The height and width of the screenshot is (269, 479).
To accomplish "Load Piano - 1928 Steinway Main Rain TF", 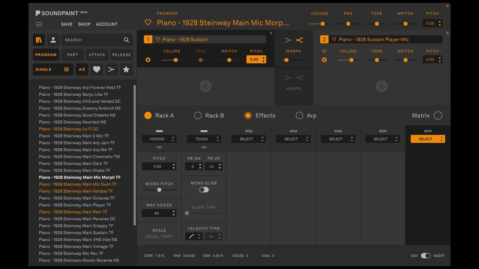I will (x=73, y=212).
